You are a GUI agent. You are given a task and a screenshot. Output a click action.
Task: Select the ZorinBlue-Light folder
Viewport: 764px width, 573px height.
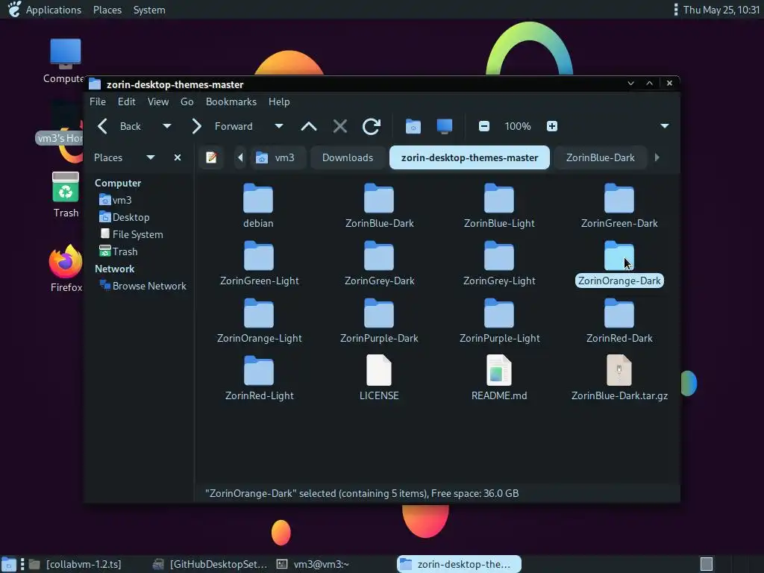tap(499, 206)
